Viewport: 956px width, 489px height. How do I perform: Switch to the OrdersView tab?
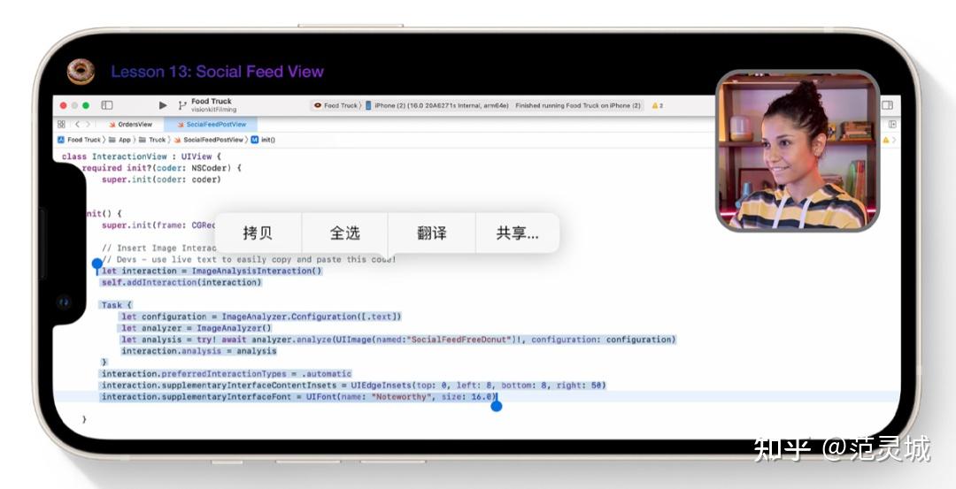point(130,124)
